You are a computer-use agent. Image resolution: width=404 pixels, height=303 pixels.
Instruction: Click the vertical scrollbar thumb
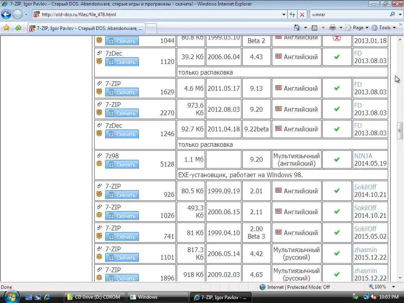[400, 131]
